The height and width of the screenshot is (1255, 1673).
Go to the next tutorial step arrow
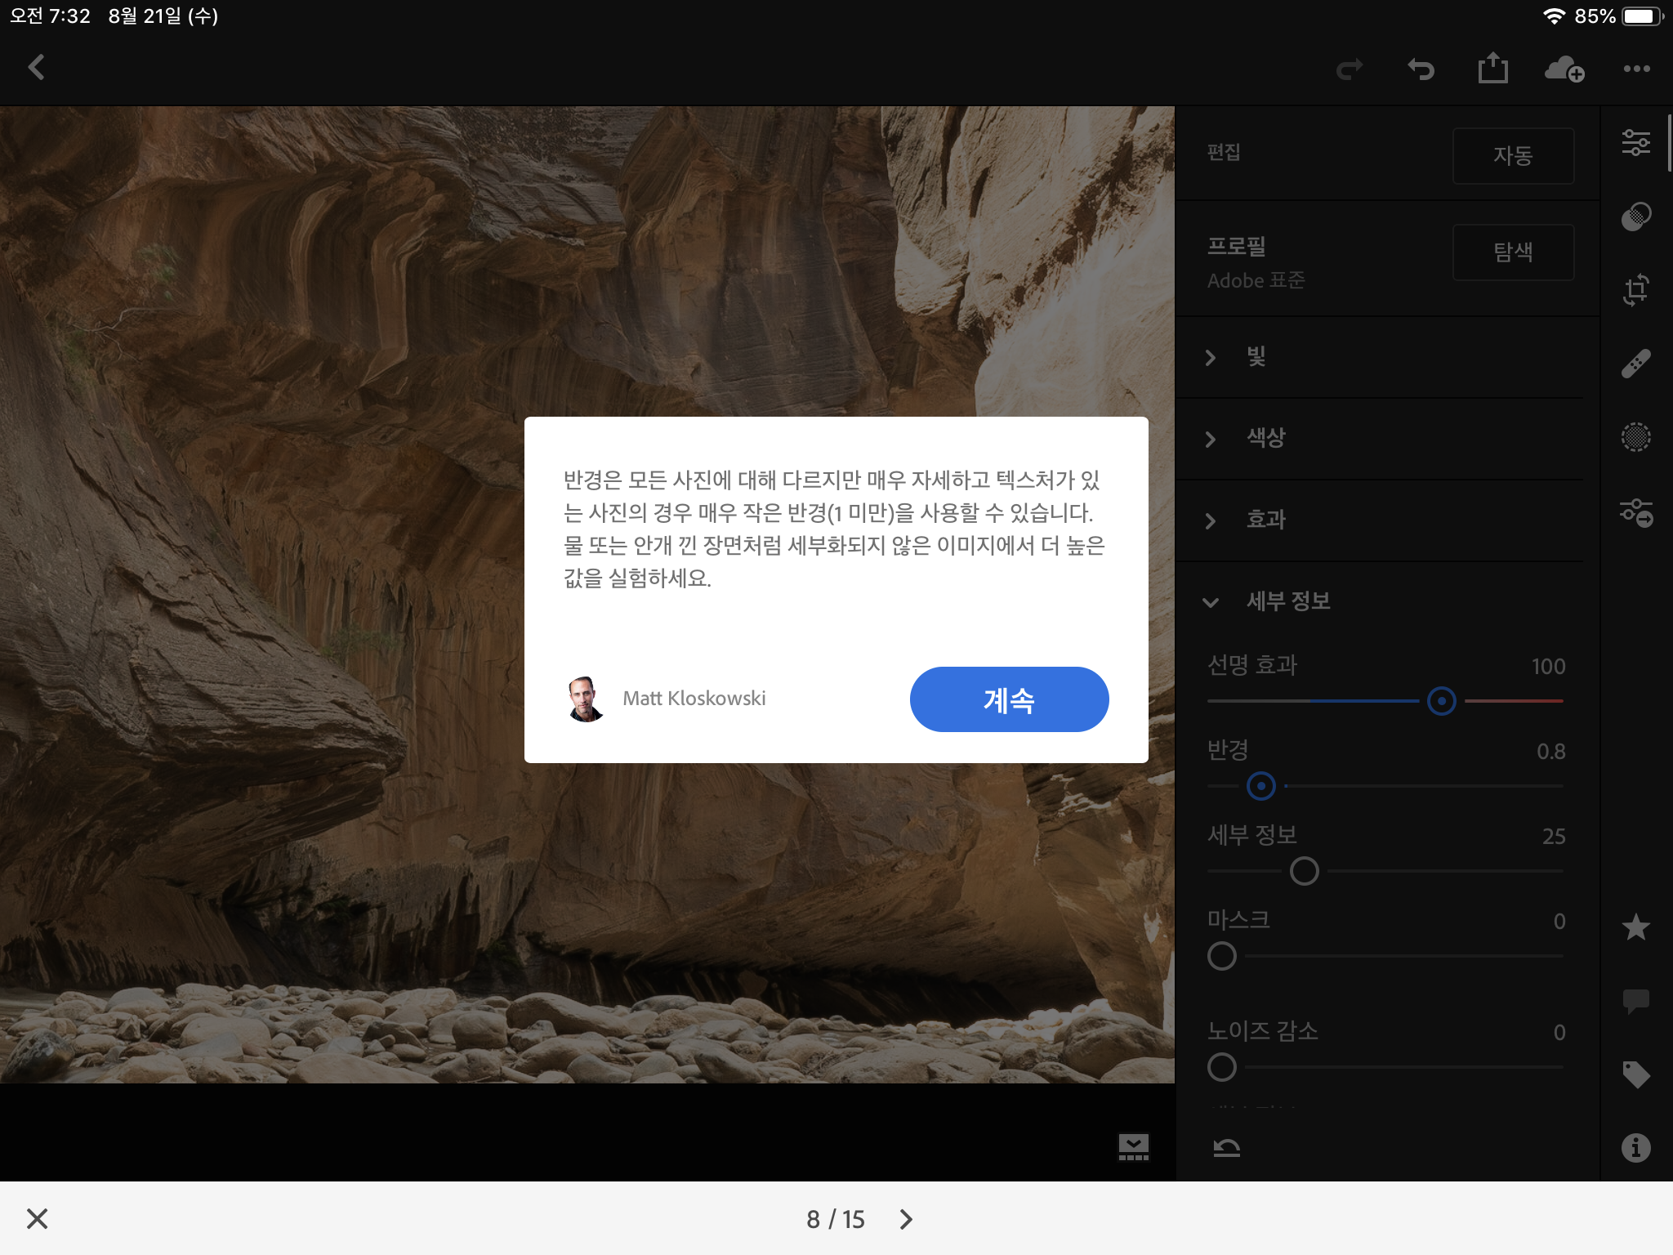pyautogui.click(x=906, y=1219)
